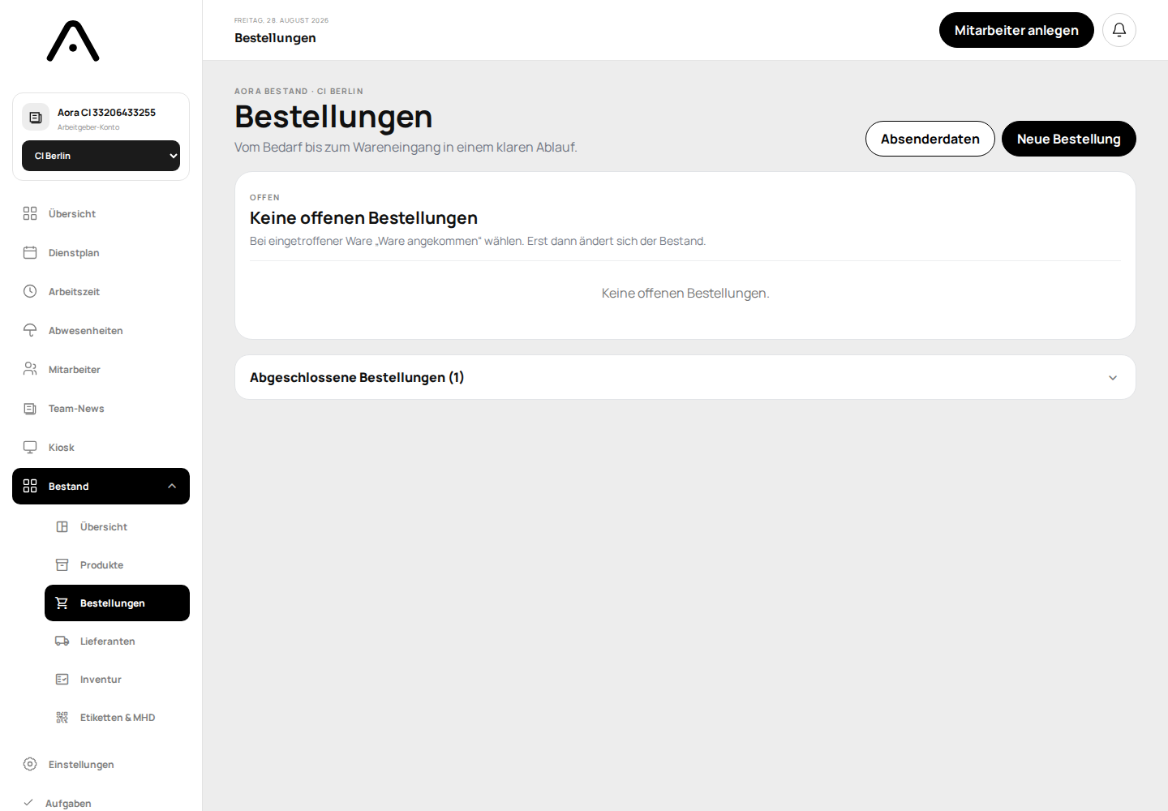Click the grid icon beside top-level Übersicht

(x=30, y=213)
